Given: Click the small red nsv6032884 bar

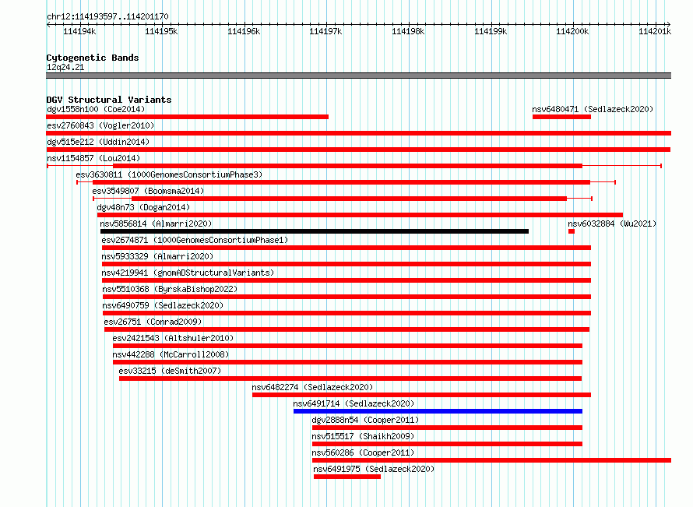Looking at the screenshot, I should click(x=572, y=231).
